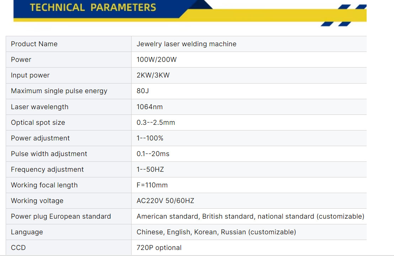Click the 'AC220V 50/60HZ' value
This screenshot has height=256, width=394.
pyautogui.click(x=165, y=201)
